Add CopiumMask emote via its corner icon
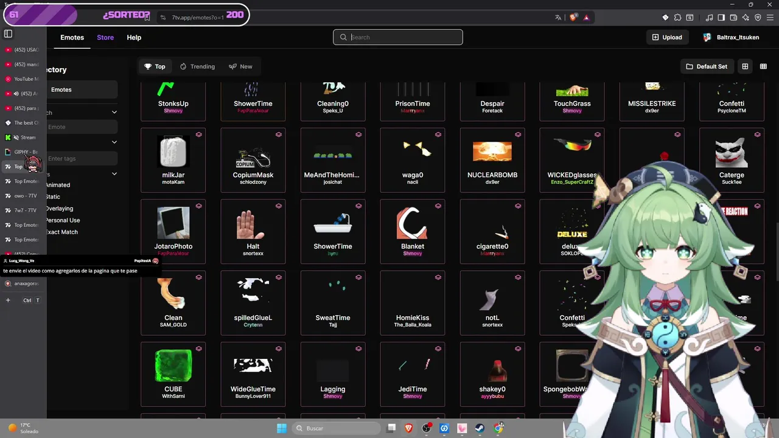 pos(279,134)
